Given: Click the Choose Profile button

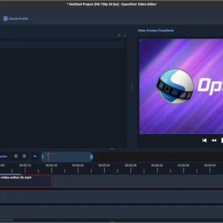Looking at the screenshot, I should 15,19.
